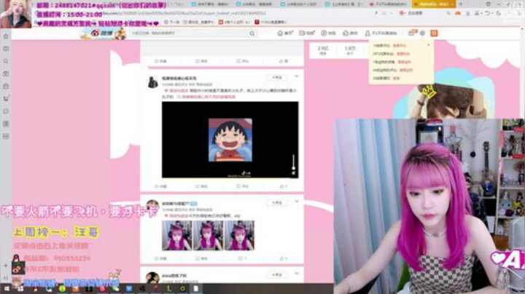The image size is (525, 294).
Task: Click the plus add icon in browser sidebar
Action: (5, 266)
